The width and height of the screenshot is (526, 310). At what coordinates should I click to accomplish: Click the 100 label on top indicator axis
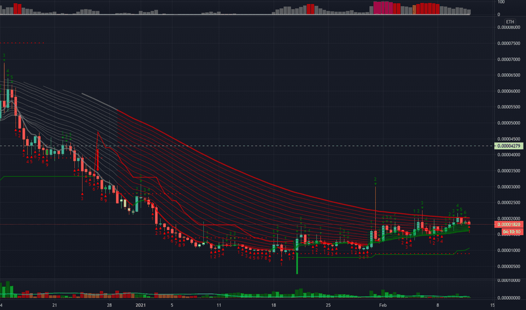[x=501, y=2]
